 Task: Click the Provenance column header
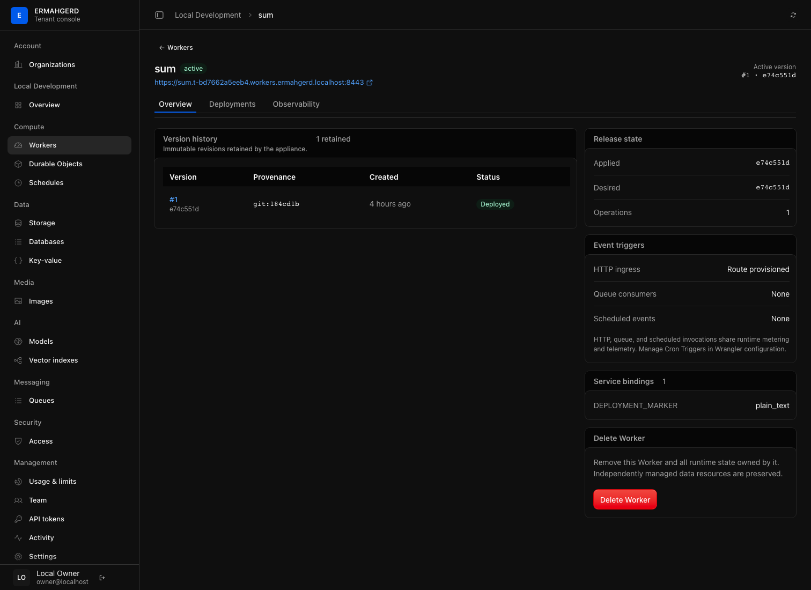click(274, 177)
